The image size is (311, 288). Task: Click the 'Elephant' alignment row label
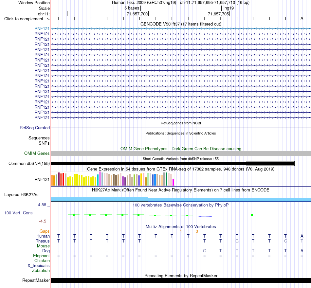[41, 256]
